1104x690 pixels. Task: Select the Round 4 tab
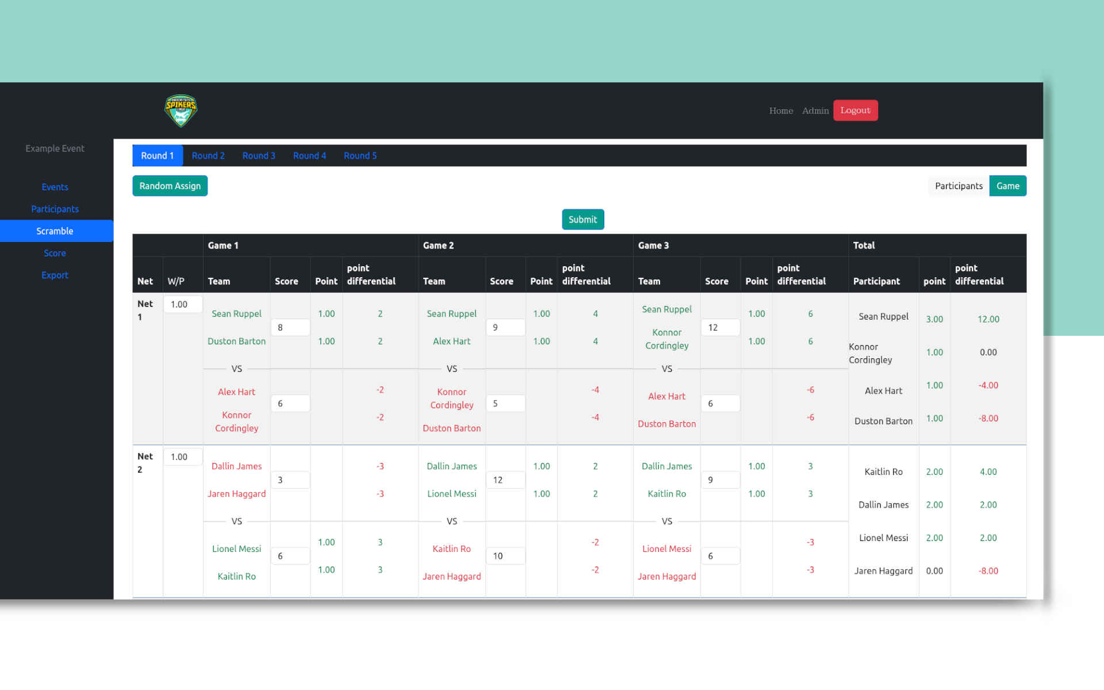[309, 156]
